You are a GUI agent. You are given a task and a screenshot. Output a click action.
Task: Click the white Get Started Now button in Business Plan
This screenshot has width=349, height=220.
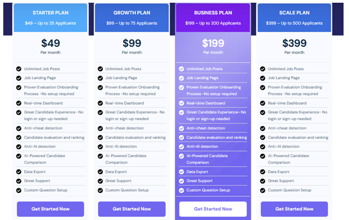[213, 209]
